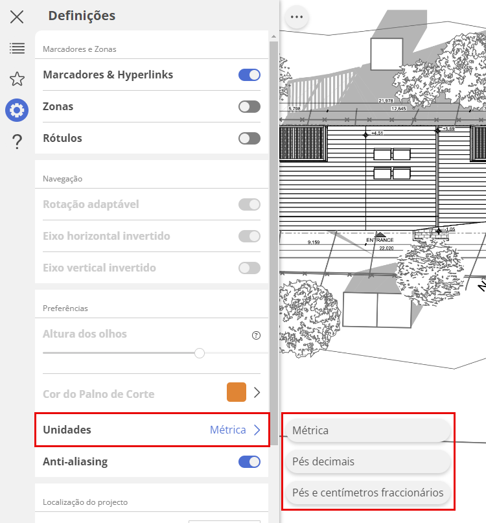Enable the Zonas toggle
Image resolution: width=486 pixels, height=523 pixels.
[249, 106]
